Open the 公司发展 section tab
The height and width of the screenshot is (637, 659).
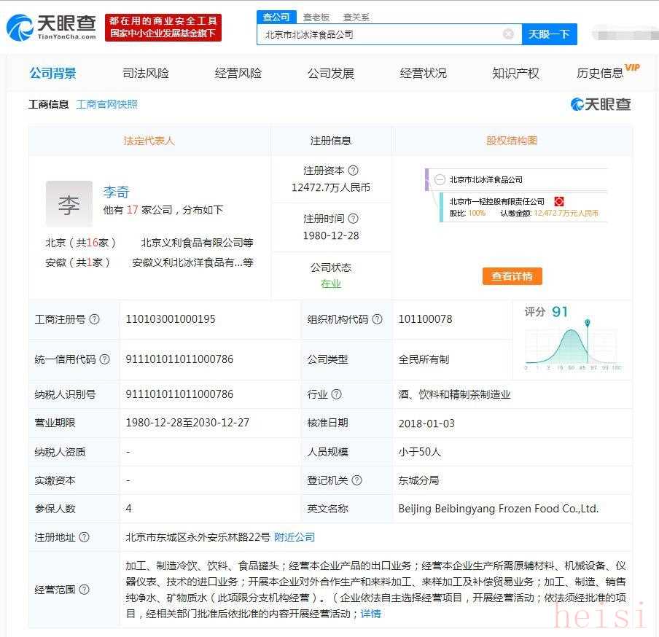pos(331,73)
